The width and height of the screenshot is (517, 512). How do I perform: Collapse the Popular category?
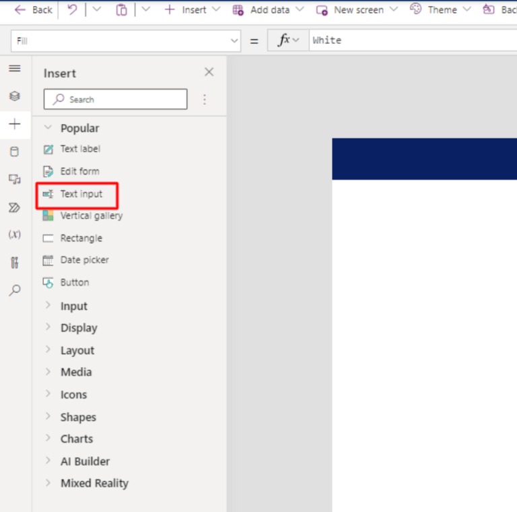(79, 128)
